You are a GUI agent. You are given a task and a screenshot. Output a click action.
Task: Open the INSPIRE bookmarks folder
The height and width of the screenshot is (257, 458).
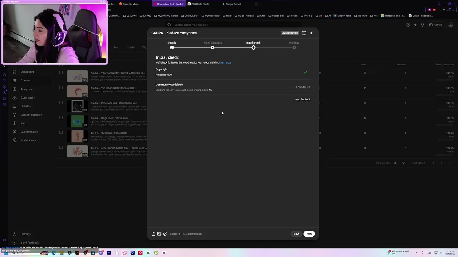pyautogui.click(x=306, y=16)
